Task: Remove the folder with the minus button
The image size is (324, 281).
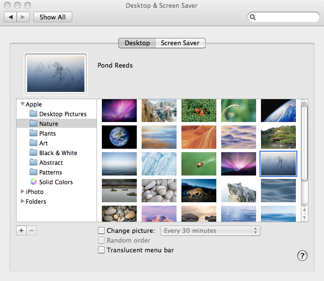Action: pos(32,230)
